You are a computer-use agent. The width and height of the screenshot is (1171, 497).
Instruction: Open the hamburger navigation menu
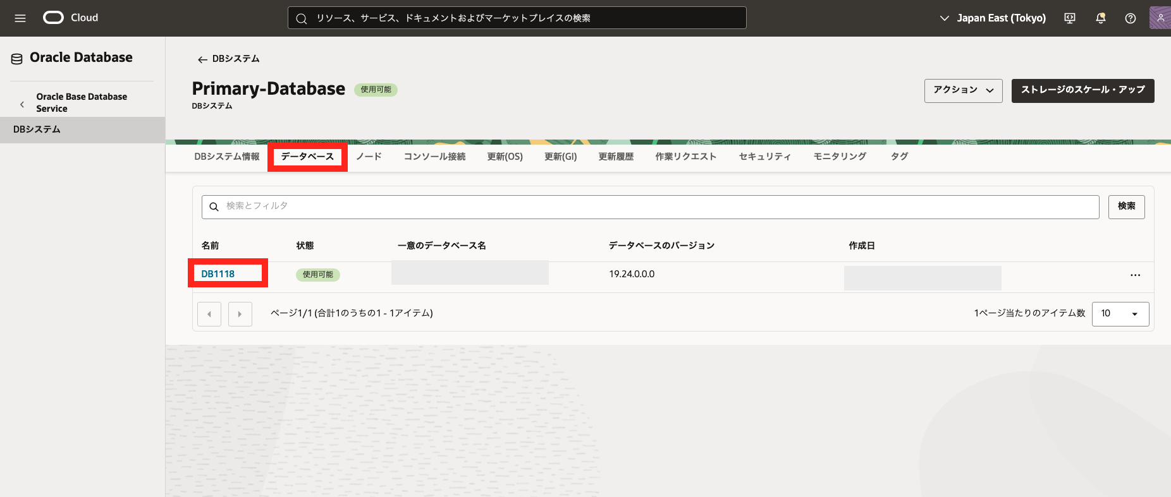pos(20,18)
